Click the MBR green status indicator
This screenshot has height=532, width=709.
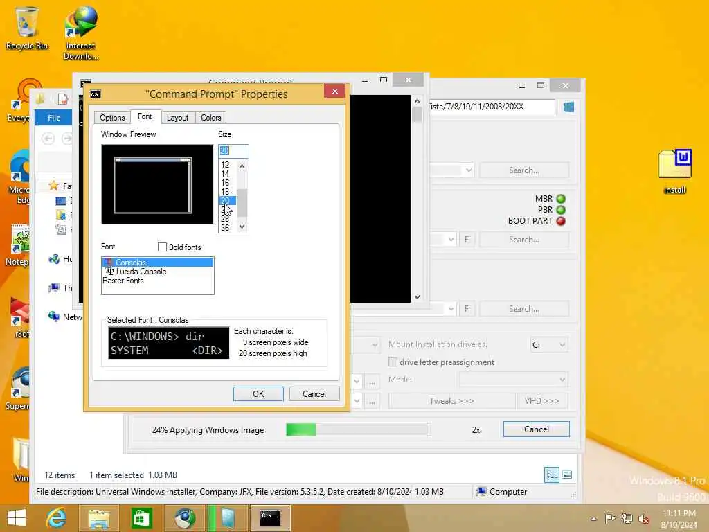coord(561,199)
